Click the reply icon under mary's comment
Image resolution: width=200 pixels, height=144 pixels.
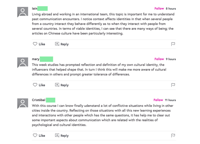coord(57,85)
